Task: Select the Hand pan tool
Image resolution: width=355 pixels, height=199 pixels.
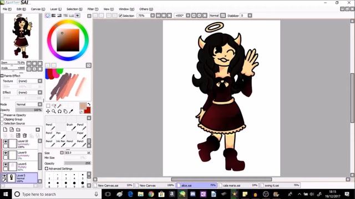Action: pos(65,111)
